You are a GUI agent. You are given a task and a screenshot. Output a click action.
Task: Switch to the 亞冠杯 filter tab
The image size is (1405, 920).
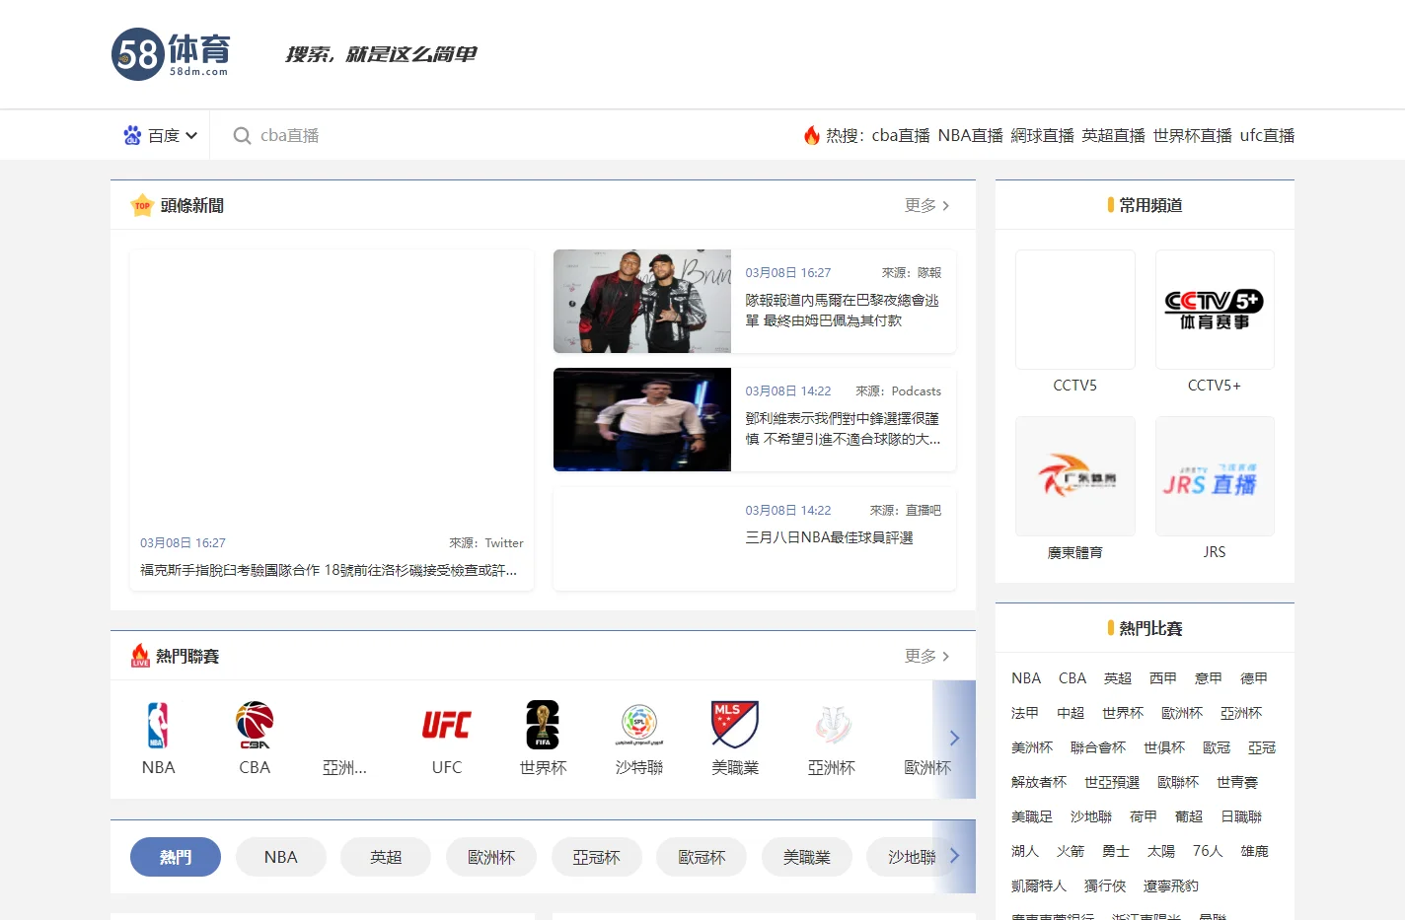pyautogui.click(x=596, y=857)
